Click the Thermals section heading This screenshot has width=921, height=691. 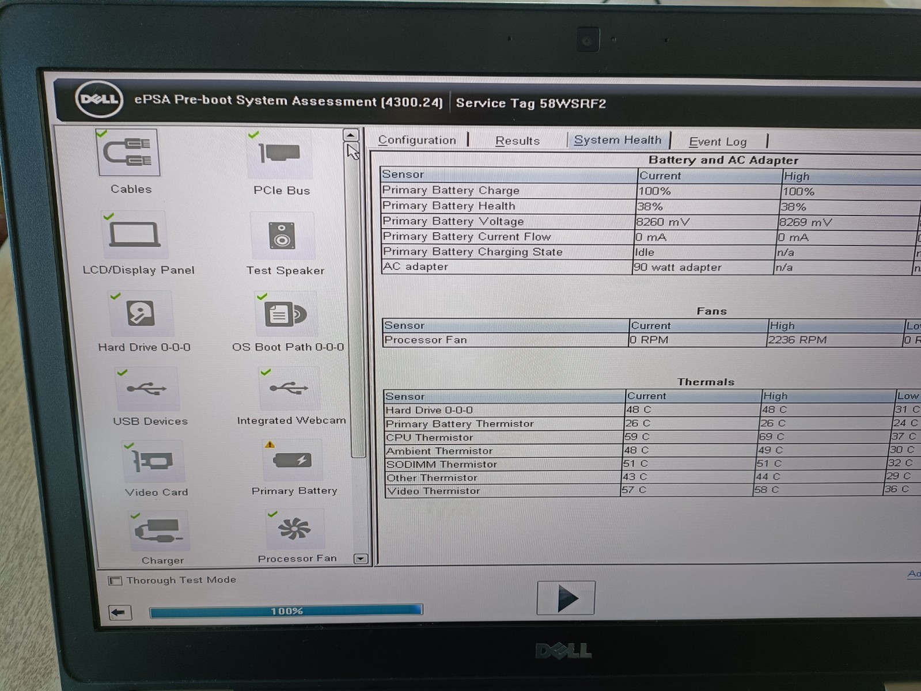[x=706, y=382]
